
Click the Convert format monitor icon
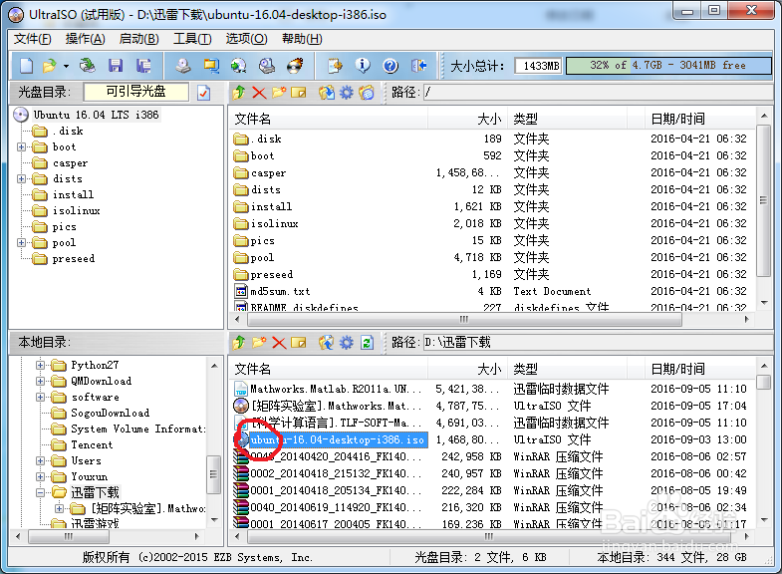pos(211,66)
